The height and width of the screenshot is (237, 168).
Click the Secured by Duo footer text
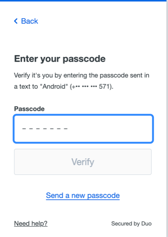[132, 223]
